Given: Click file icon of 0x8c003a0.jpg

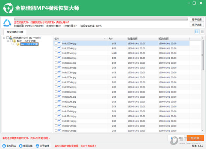Looking at the screenshot, I should point(60,58).
